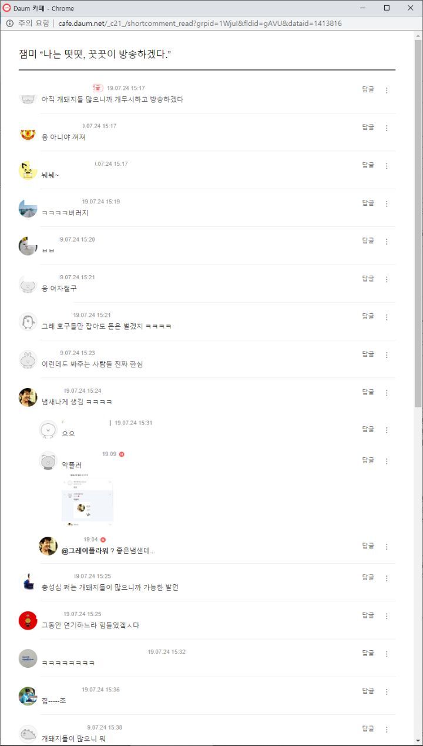This screenshot has width=423, height=746.
Task: Reply to the '냄새나게 생김' comment
Action: pyautogui.click(x=368, y=392)
